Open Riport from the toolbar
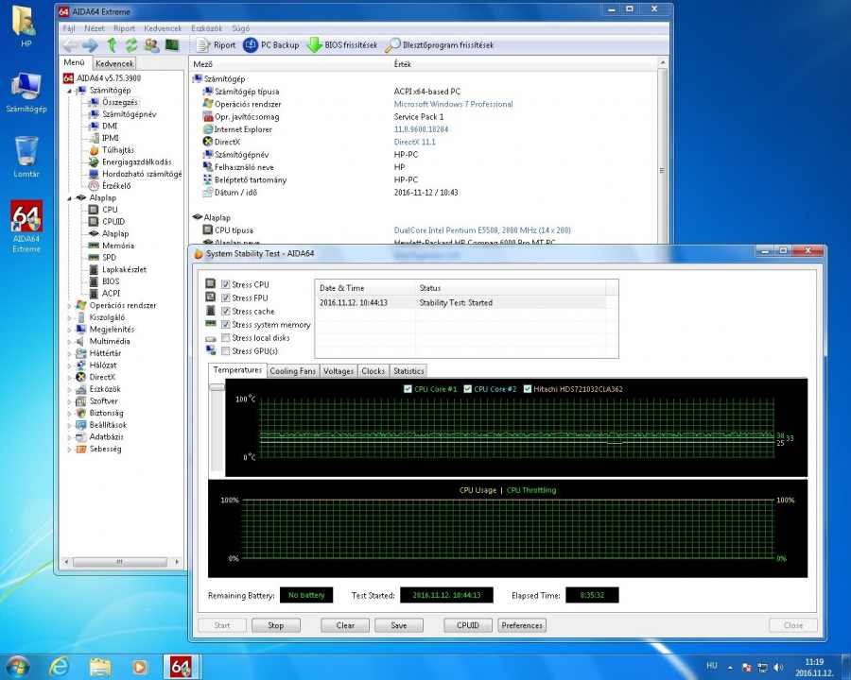The height and width of the screenshot is (680, 851). pos(217,45)
